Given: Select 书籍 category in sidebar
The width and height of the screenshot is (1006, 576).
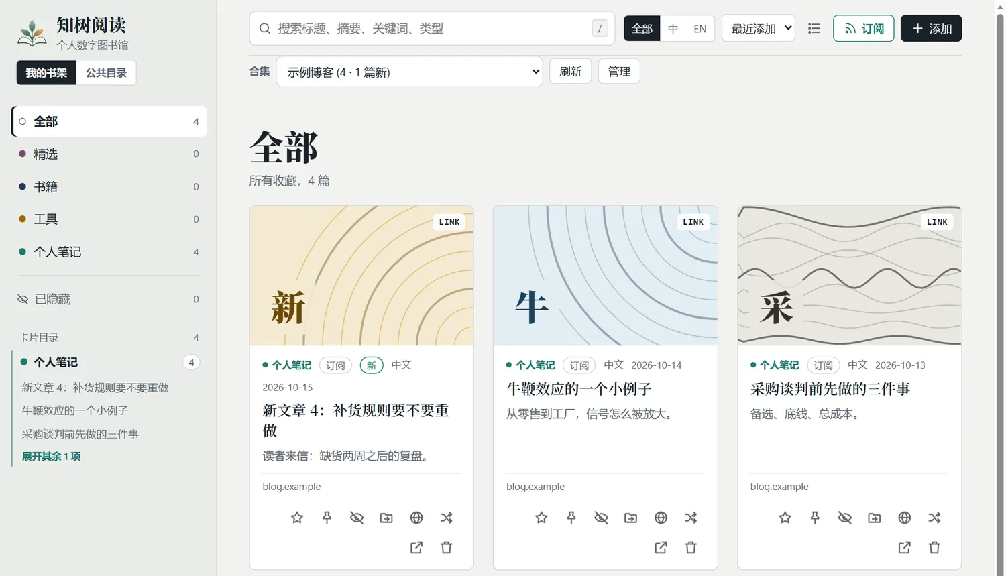Looking at the screenshot, I should (x=109, y=186).
